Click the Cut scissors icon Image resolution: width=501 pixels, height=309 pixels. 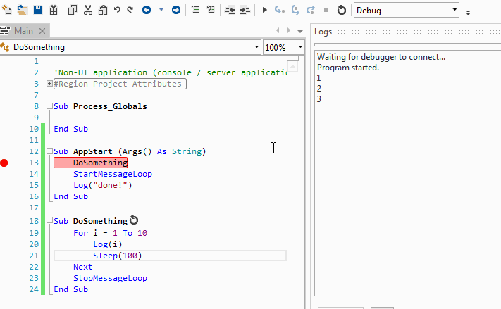pos(88,10)
